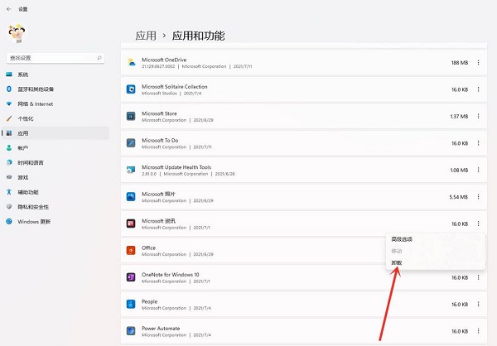Click the Microsoft Solitaire Collection icon

pos(131,89)
